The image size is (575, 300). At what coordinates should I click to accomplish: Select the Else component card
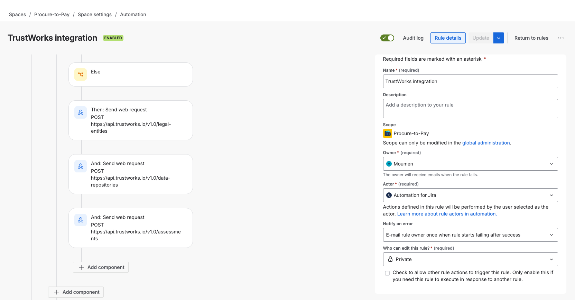click(x=131, y=74)
